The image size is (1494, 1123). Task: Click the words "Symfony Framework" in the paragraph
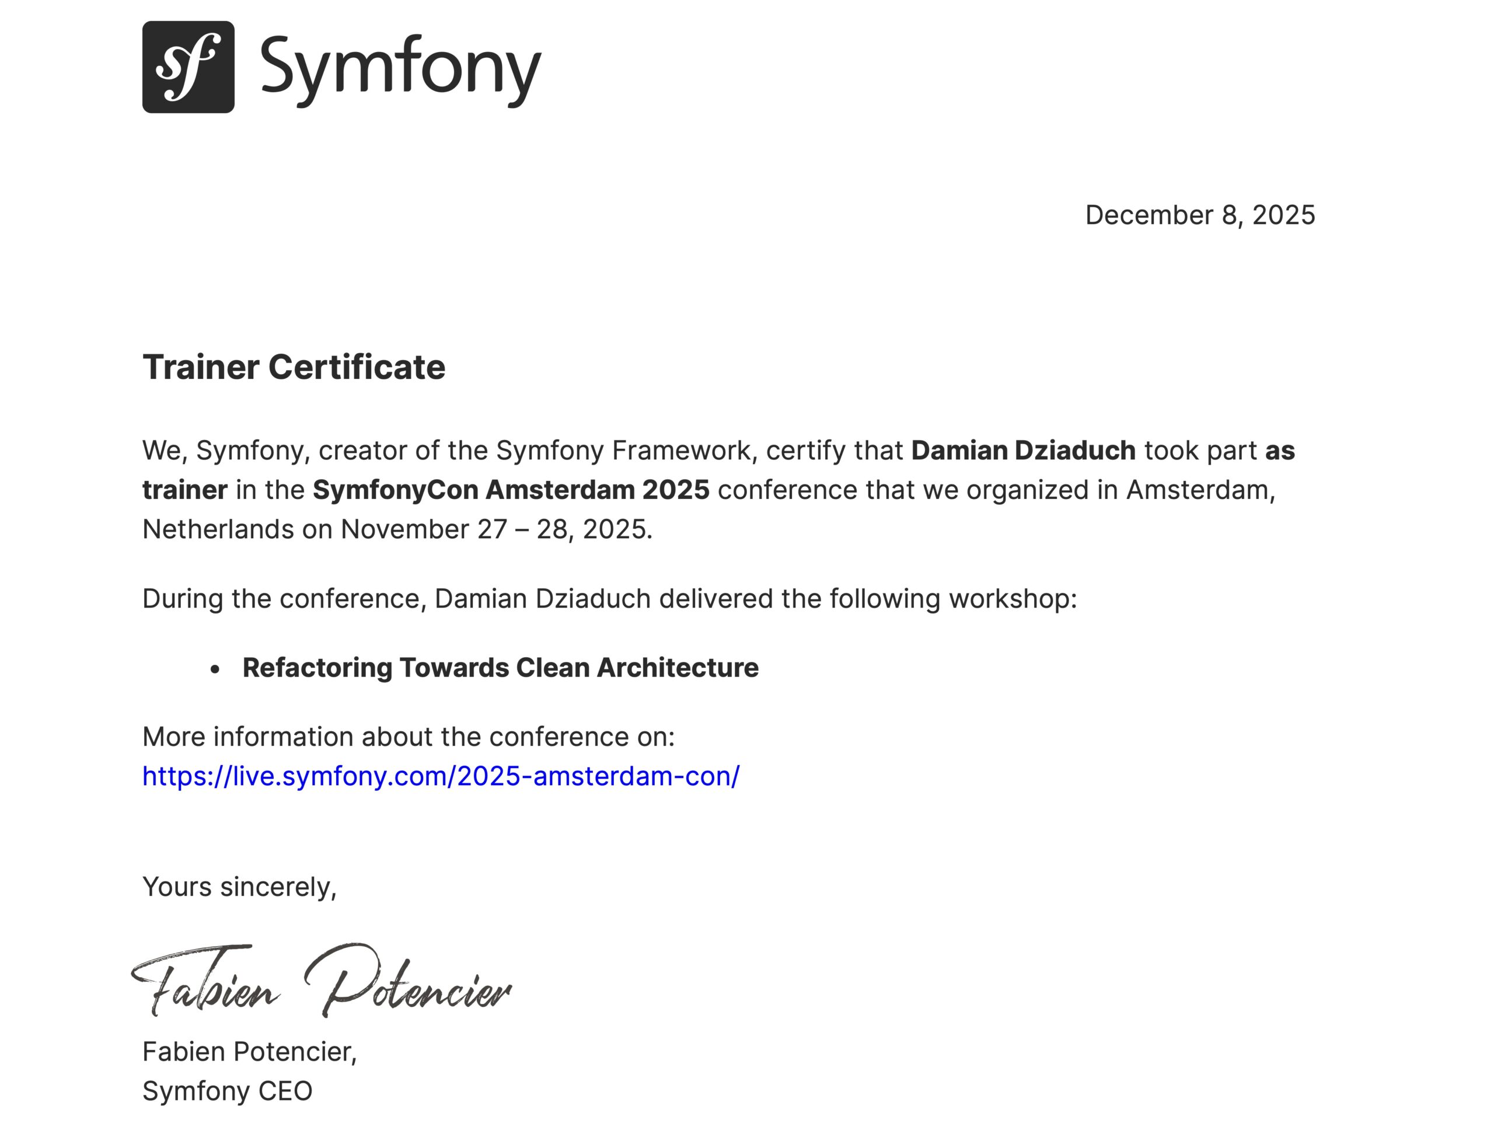623,451
